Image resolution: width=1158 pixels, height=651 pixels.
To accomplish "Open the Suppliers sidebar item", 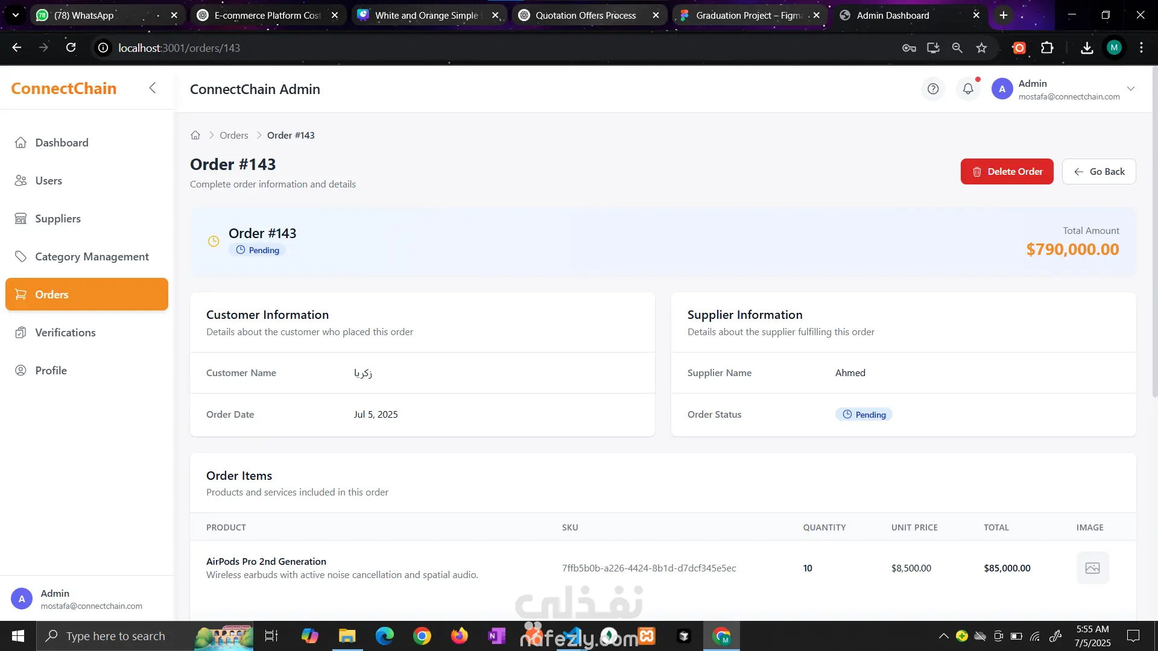I will pyautogui.click(x=58, y=219).
